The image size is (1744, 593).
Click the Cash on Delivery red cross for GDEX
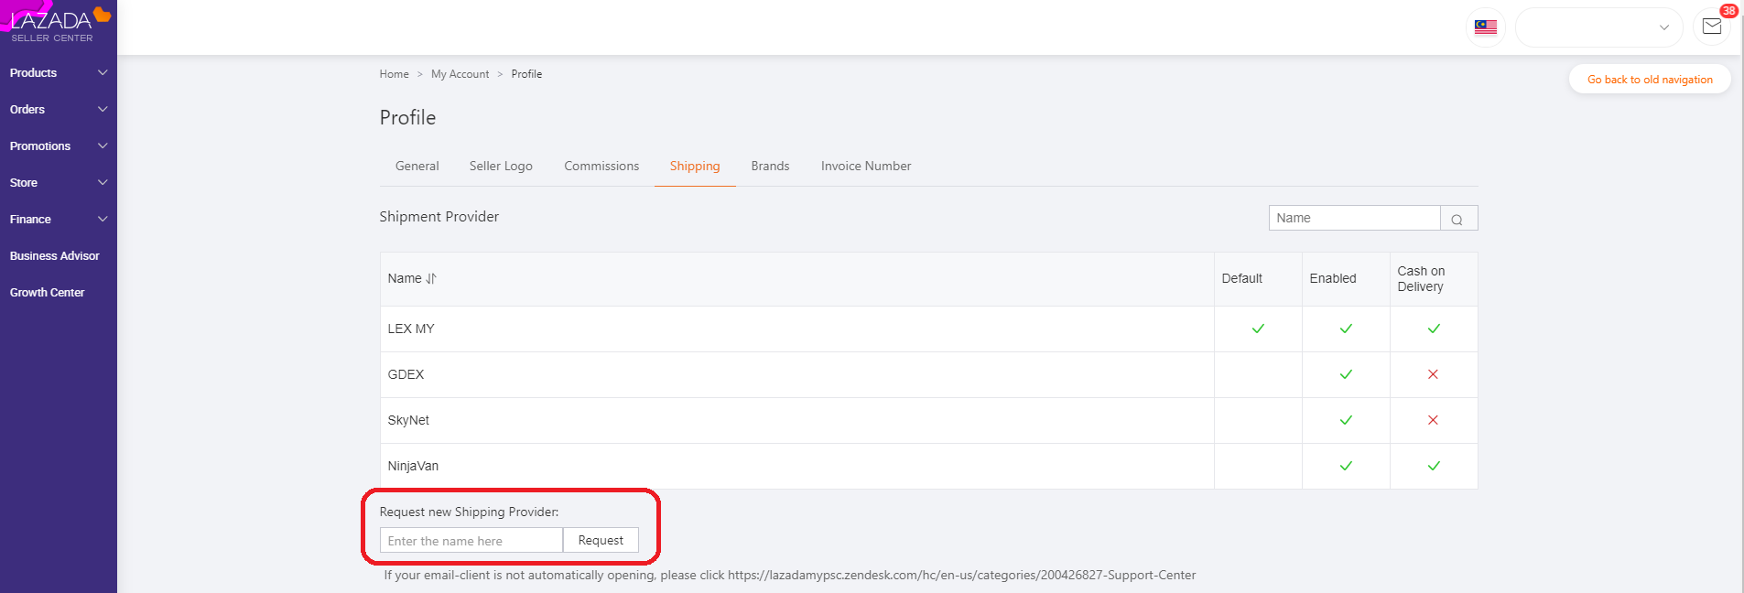click(1433, 374)
